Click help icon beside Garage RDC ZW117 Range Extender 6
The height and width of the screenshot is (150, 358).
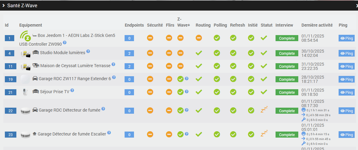[x=114, y=77]
